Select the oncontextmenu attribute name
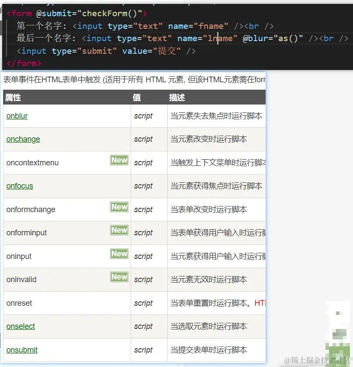Viewport: 353px width, 367px height. 32,163
